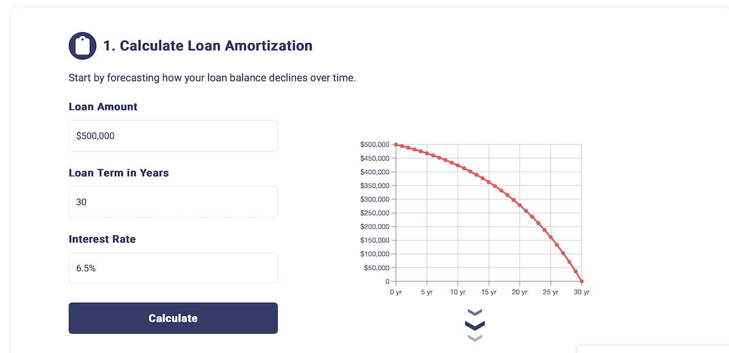Click the Loan Amount input field

[x=173, y=136]
